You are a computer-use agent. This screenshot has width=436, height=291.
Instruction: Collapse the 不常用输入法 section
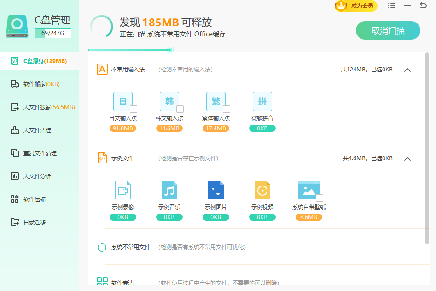click(x=407, y=70)
